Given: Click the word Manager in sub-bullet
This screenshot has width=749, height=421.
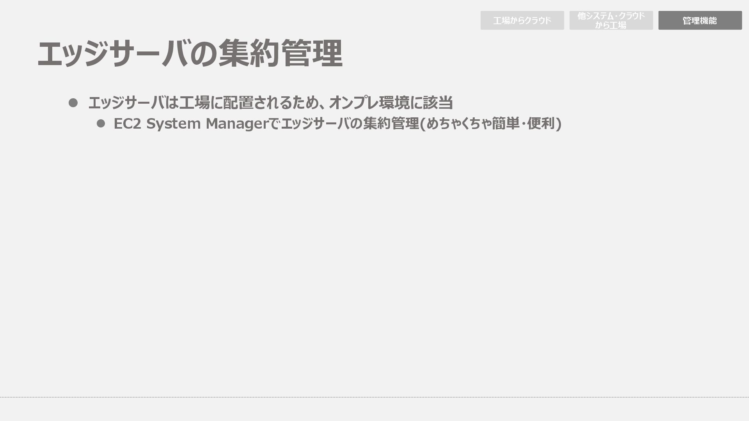Looking at the screenshot, I should point(237,124).
